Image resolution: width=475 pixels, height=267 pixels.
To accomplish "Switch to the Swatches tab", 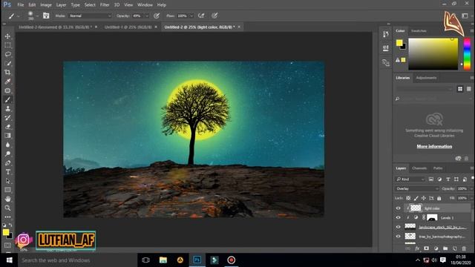I will coord(419,31).
